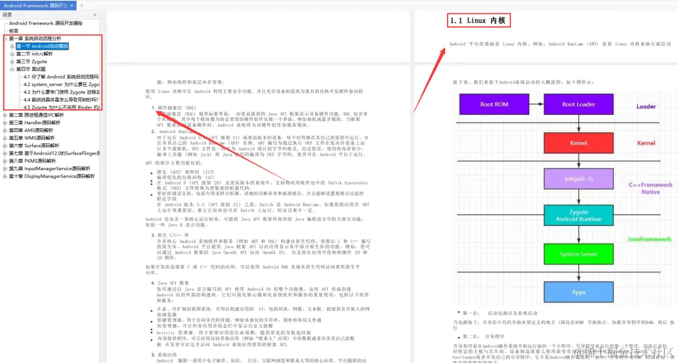This screenshot has height=363, width=678.
Task: Expand 第九章 InputManagerService源码解析 node
Action: point(5,169)
